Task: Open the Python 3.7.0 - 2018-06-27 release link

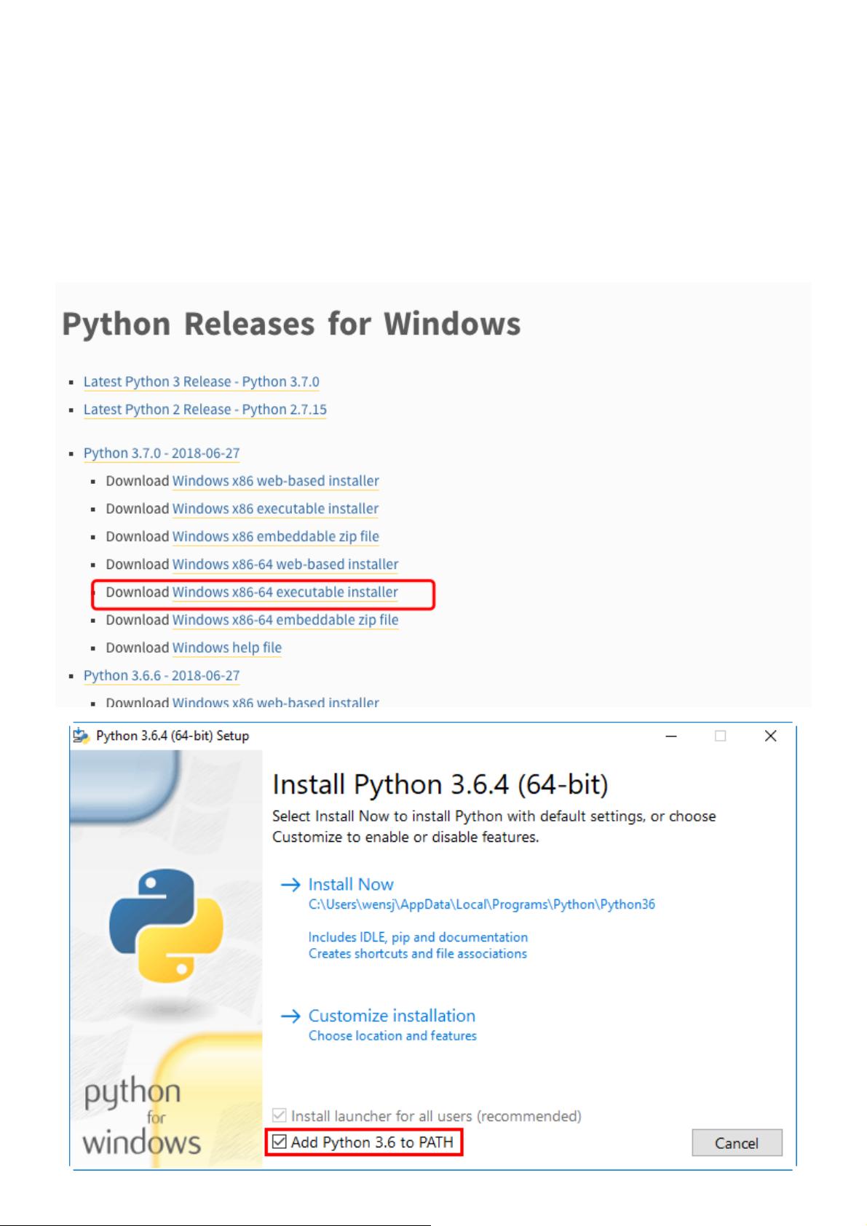Action: (161, 453)
